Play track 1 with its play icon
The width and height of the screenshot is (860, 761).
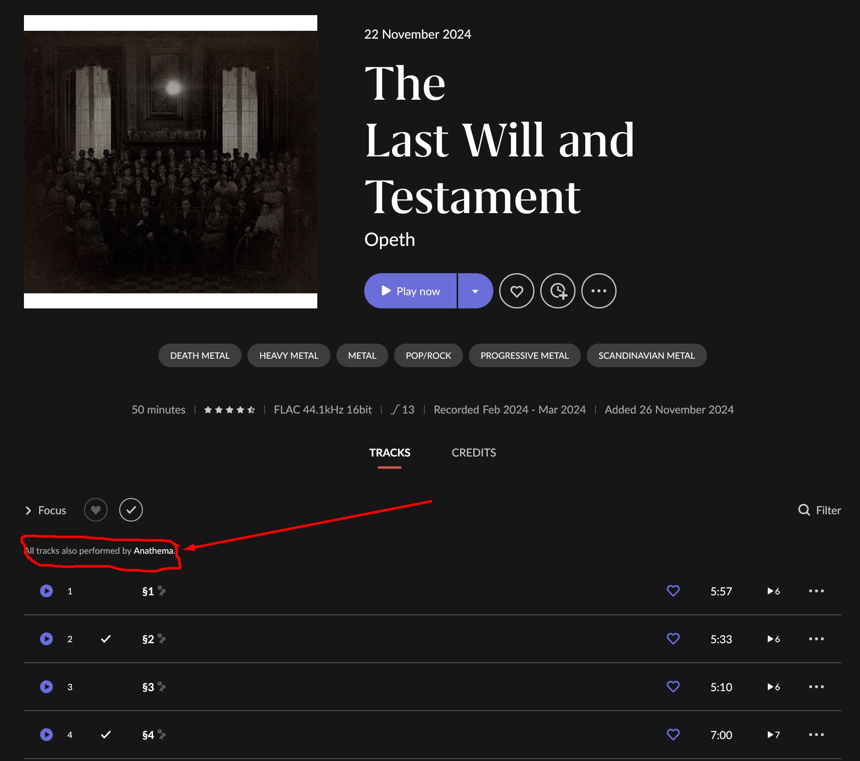pos(46,591)
